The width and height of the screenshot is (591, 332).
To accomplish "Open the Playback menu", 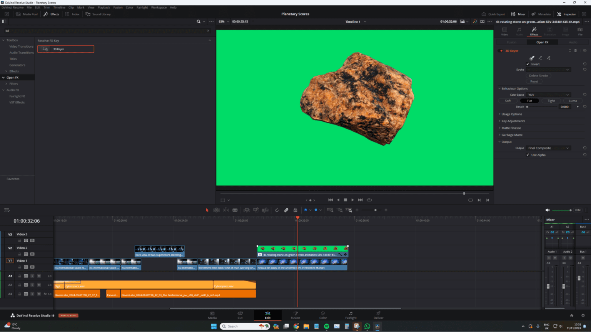I will [104, 7].
